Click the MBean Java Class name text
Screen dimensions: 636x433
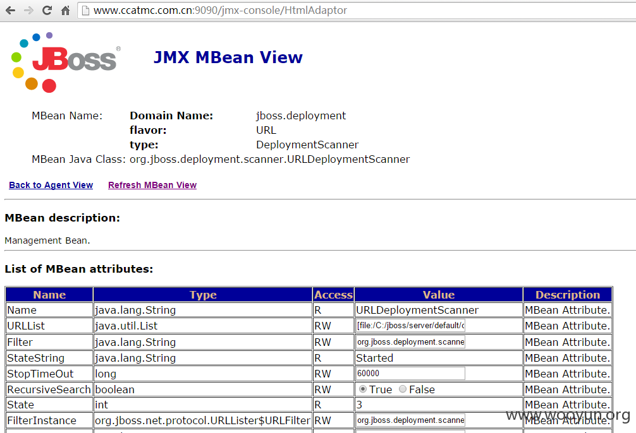(x=270, y=160)
